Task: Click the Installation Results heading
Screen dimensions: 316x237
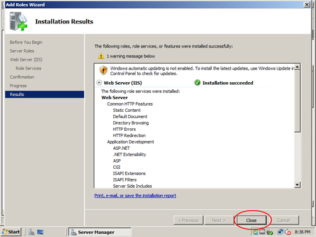Action: click(x=64, y=21)
